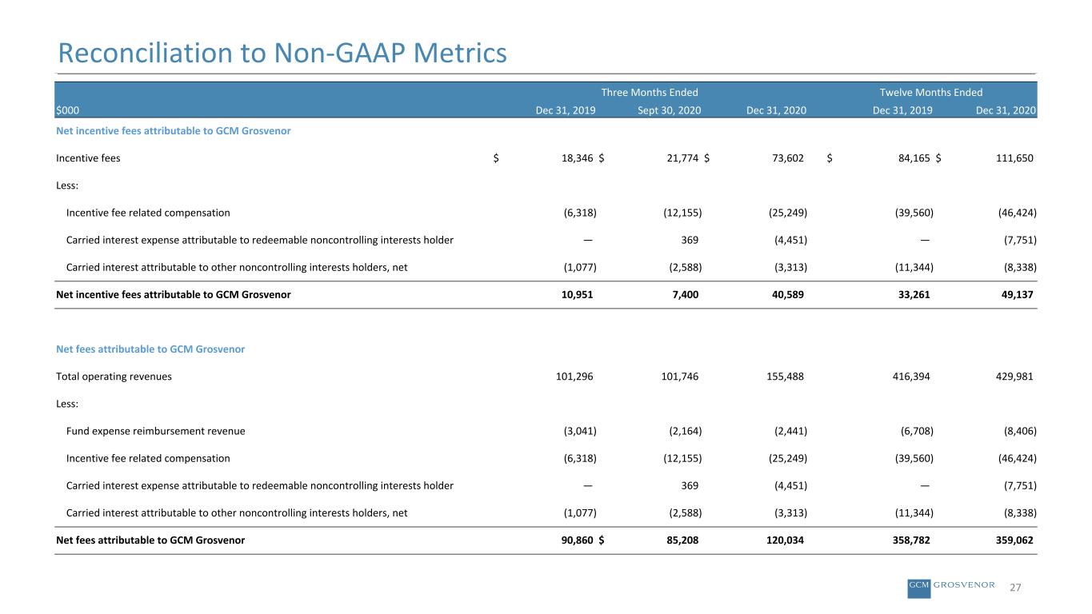1092x614 pixels.
Task: Click bold total 10,951
Action: point(576,294)
